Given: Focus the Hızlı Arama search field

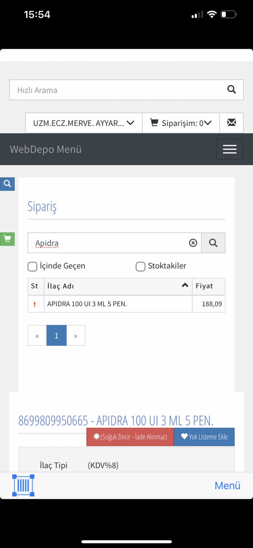Looking at the screenshot, I should pyautogui.click(x=127, y=90).
